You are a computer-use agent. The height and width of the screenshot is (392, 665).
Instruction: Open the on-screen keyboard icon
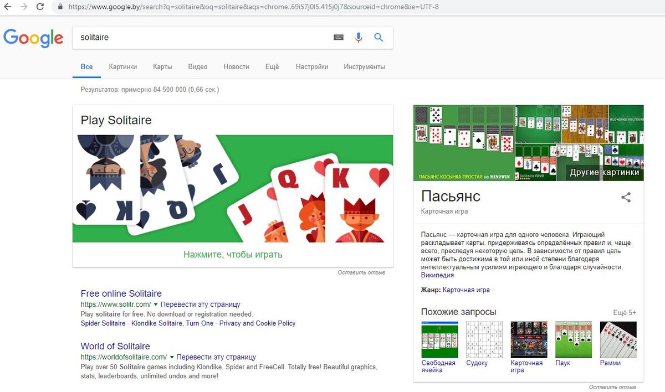(339, 38)
